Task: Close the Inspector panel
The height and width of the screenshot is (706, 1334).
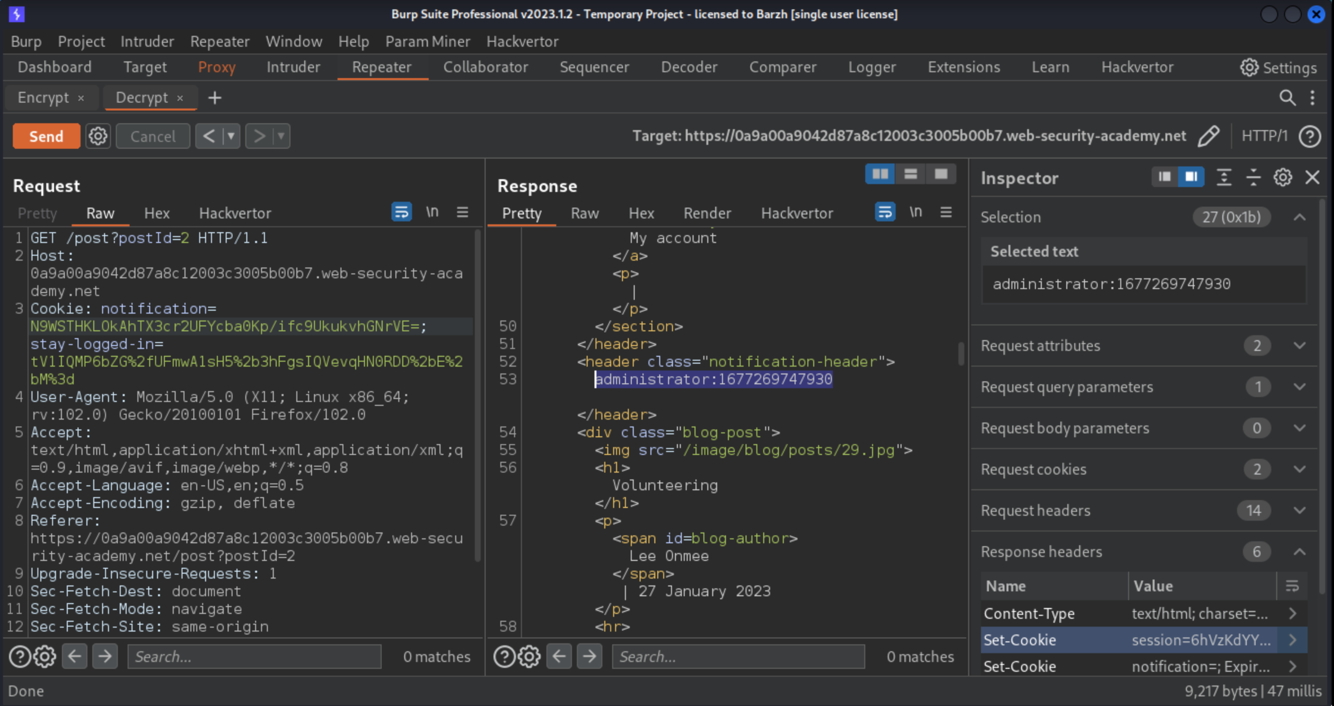Action: [x=1312, y=177]
